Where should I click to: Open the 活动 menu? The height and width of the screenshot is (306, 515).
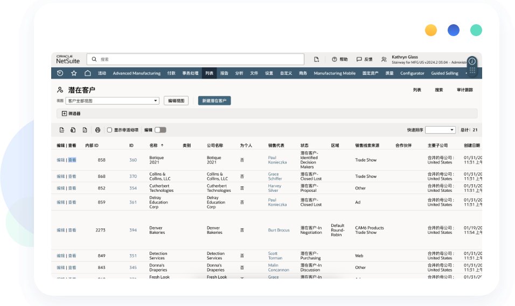pos(102,73)
